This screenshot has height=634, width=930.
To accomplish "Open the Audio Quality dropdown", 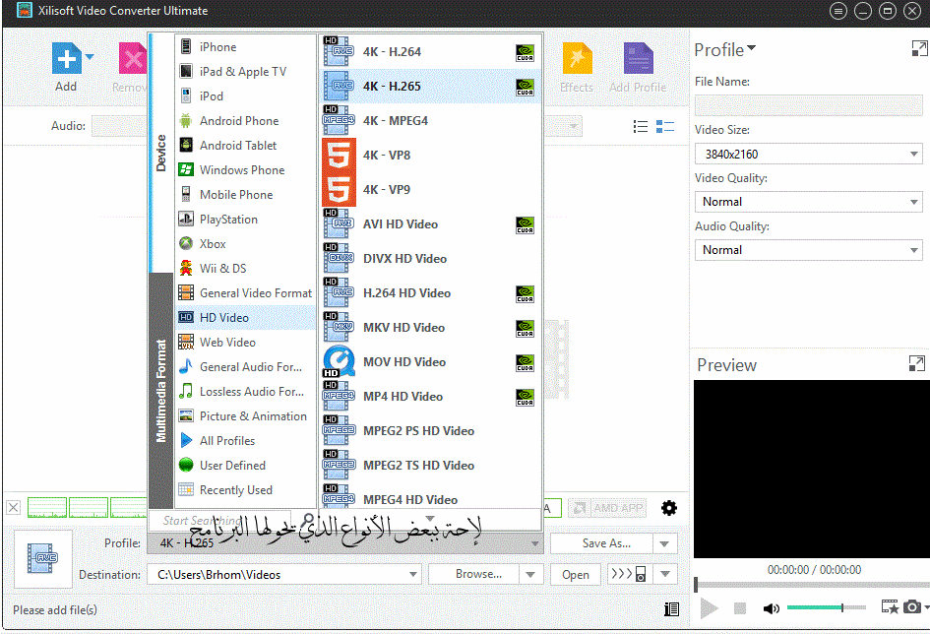I will (808, 250).
